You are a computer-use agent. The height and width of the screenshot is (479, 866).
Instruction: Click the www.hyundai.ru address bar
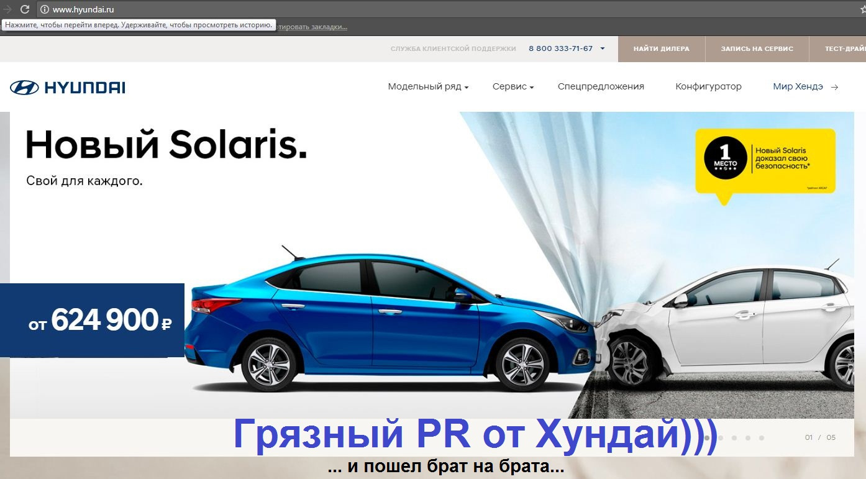coord(447,9)
